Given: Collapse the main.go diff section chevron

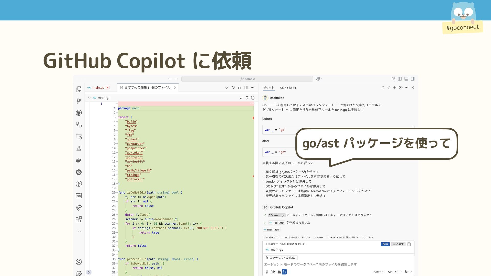Looking at the screenshot, I should (x=89, y=98).
